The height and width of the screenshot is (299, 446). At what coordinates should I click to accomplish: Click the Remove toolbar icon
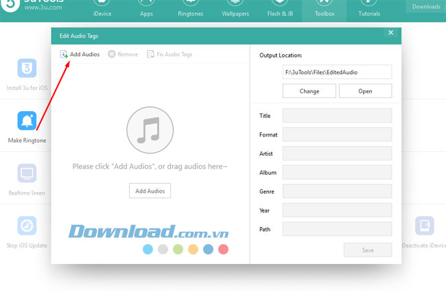(111, 54)
